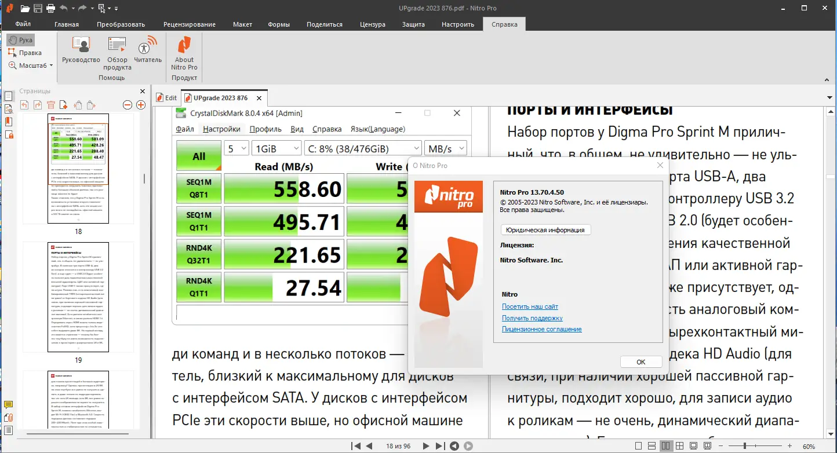Pick the selection cursor tool in the title bar
The image size is (837, 453).
[103, 8]
